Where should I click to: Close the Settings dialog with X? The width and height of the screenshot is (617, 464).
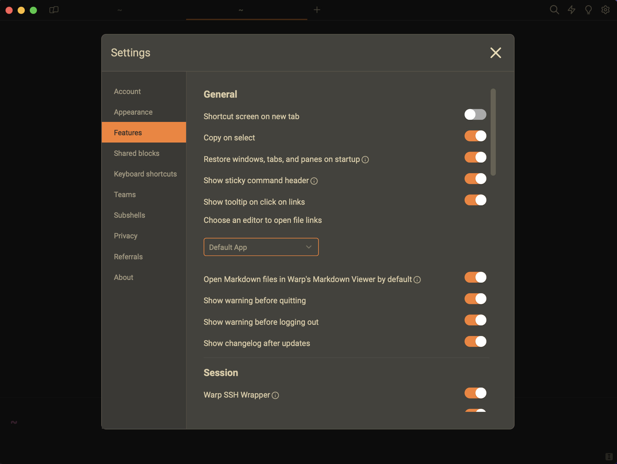[496, 53]
